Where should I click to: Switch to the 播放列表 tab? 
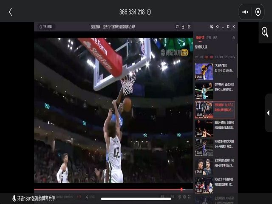(x=199, y=38)
